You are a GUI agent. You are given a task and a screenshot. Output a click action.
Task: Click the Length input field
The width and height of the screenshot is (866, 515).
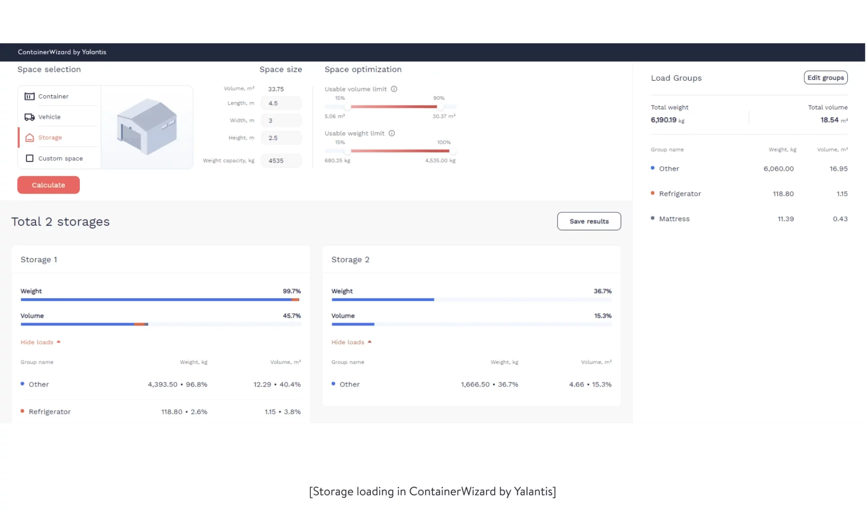(281, 103)
